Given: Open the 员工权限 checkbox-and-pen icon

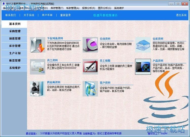Looking at the screenshot, I should tap(90, 67).
